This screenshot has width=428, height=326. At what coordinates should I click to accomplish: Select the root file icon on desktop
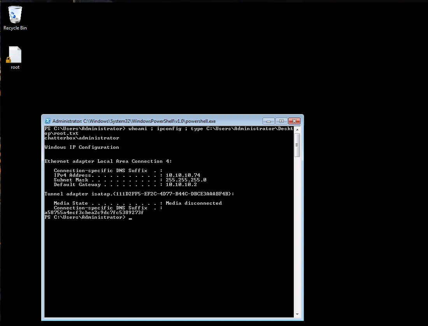[15, 55]
